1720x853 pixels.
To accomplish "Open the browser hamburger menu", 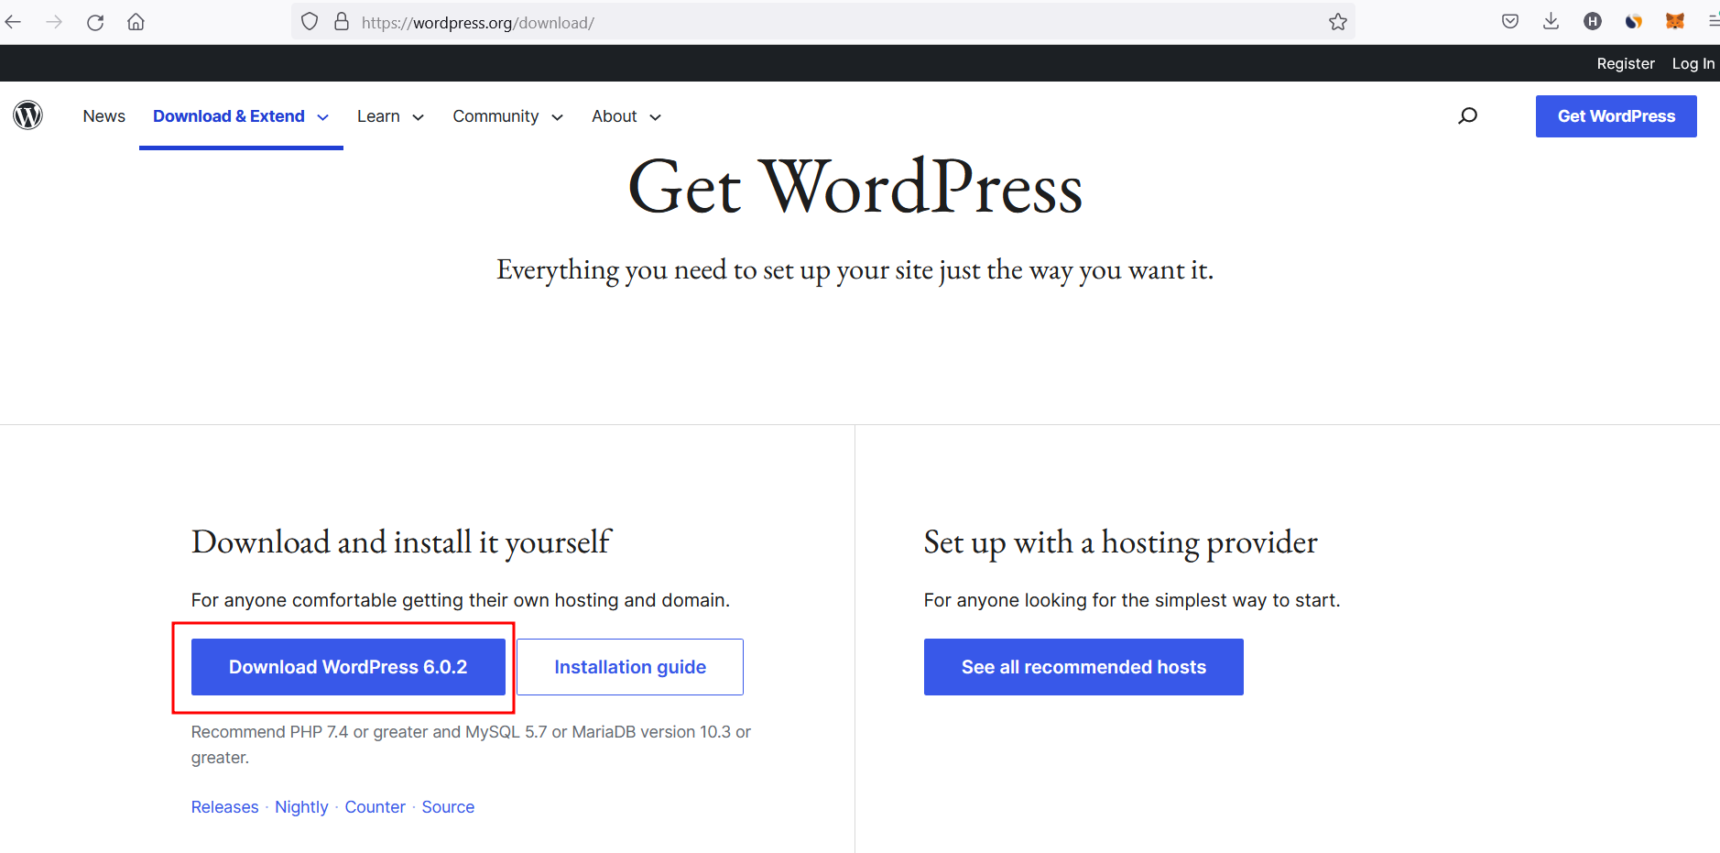I will [1714, 21].
